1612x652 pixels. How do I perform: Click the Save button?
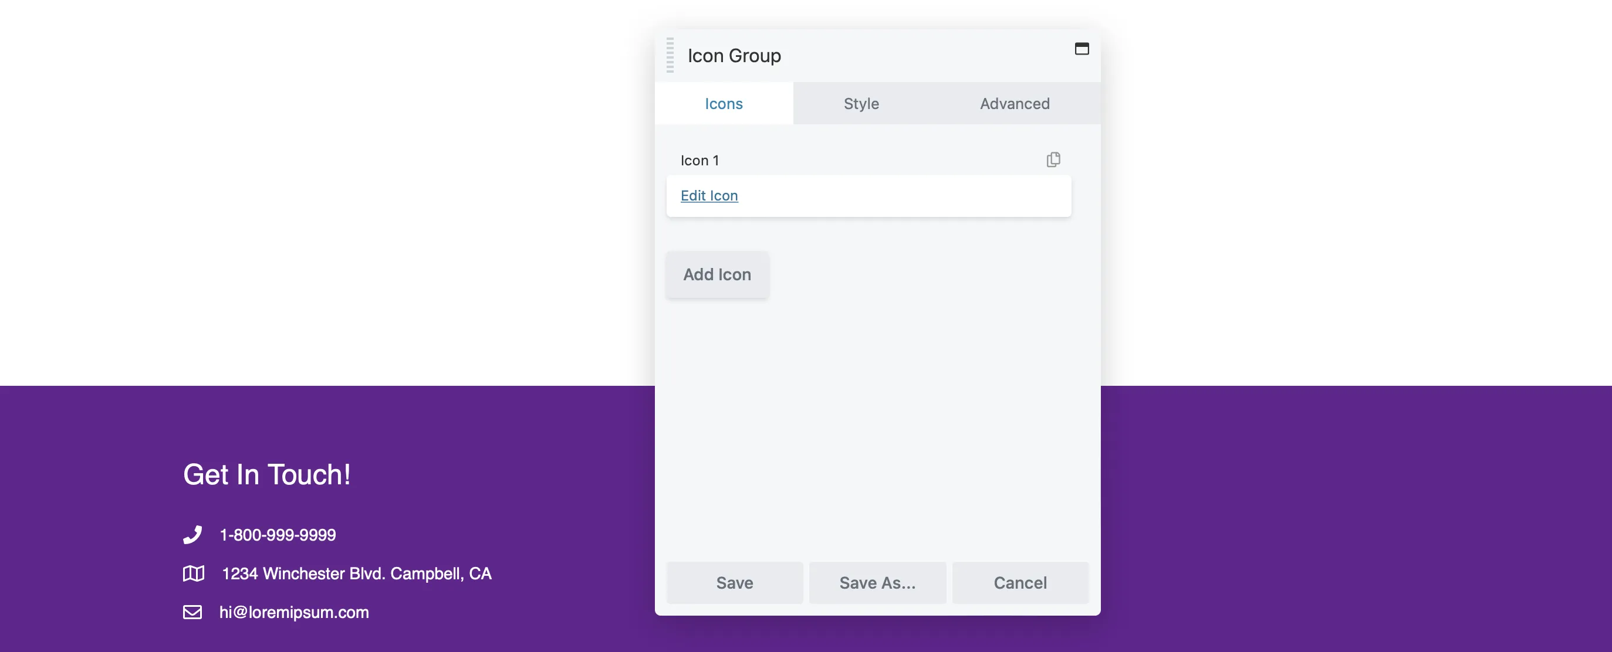pyautogui.click(x=734, y=582)
